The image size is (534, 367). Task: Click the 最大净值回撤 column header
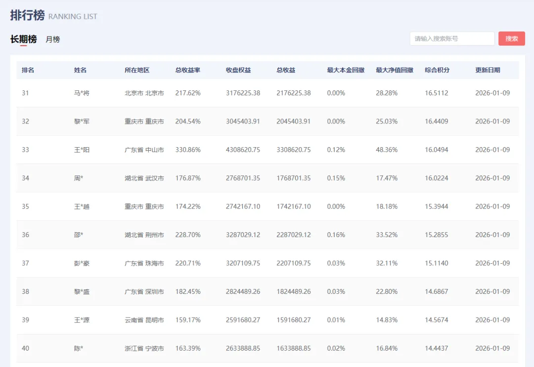(395, 70)
